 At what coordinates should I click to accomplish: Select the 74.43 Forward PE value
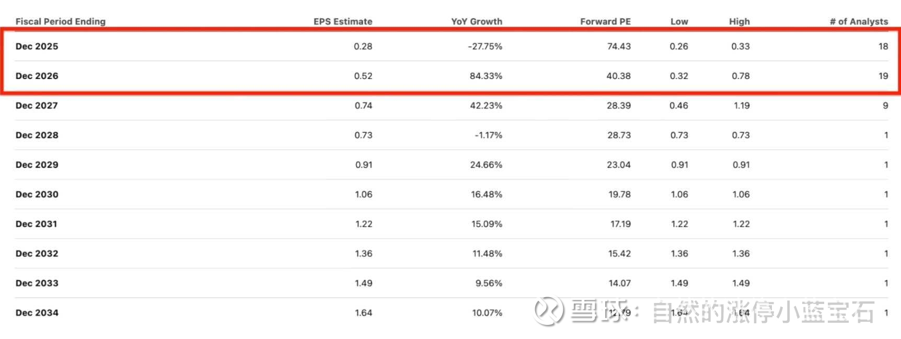(x=619, y=46)
